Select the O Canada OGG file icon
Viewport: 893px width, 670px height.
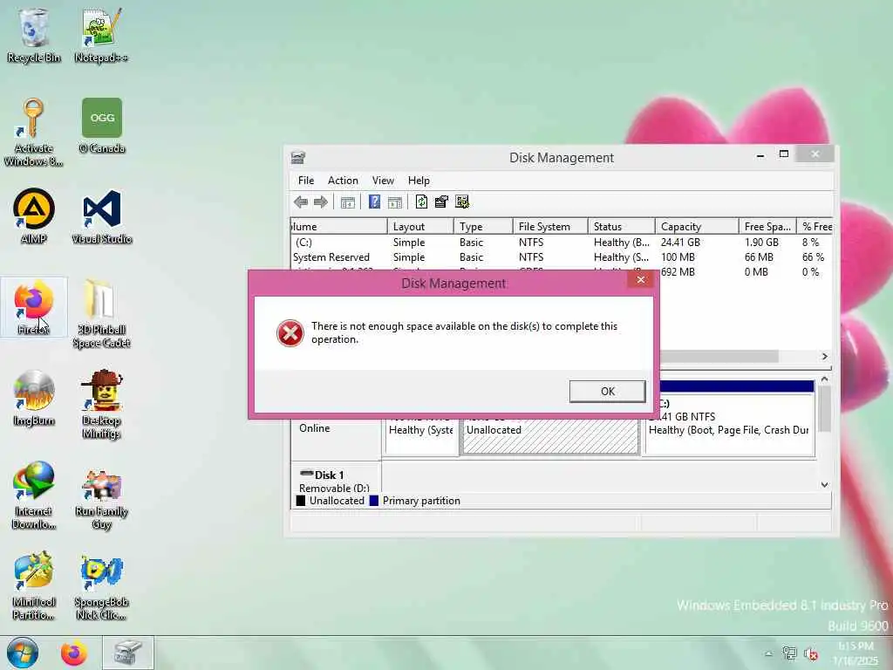pyautogui.click(x=102, y=126)
